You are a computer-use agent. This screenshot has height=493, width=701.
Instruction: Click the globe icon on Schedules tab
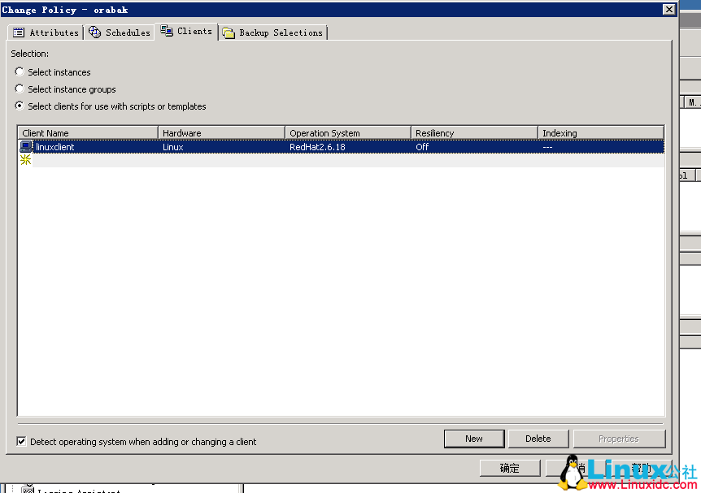pyautogui.click(x=95, y=32)
